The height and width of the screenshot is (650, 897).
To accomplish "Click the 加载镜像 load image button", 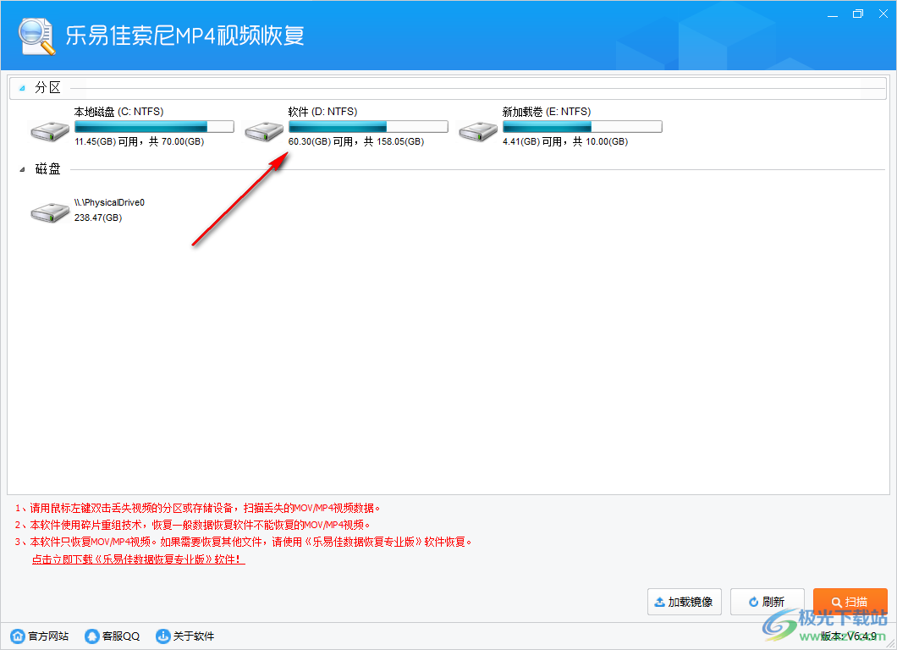I will (x=685, y=602).
